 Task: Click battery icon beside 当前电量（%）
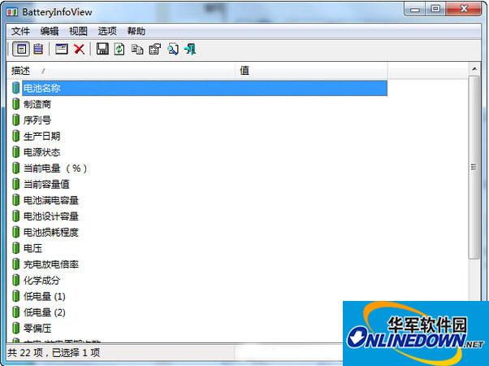(16, 168)
